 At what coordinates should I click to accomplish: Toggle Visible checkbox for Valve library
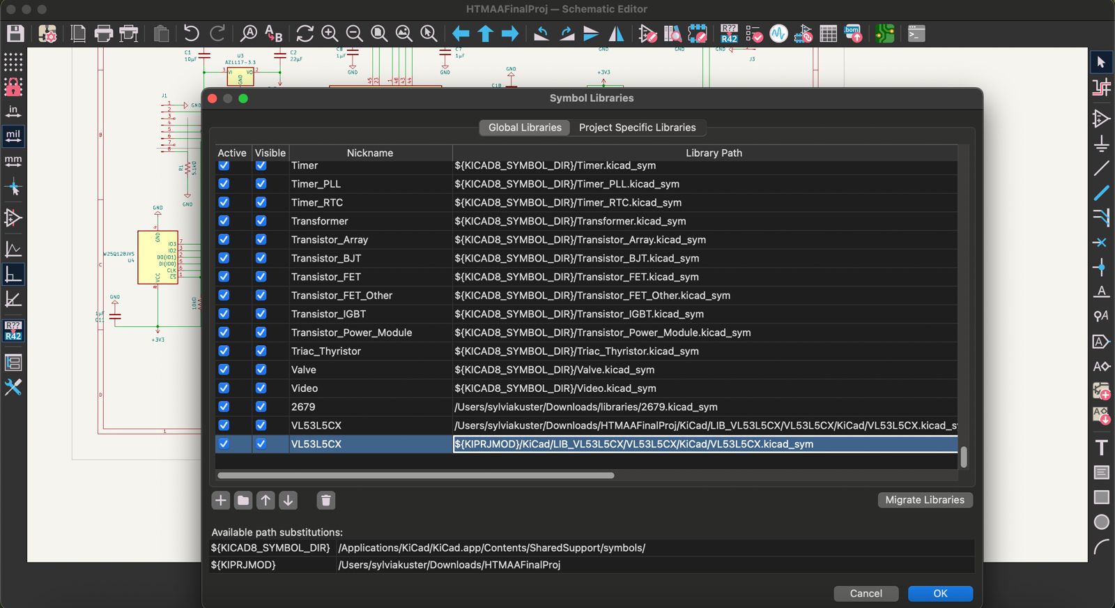(x=261, y=370)
